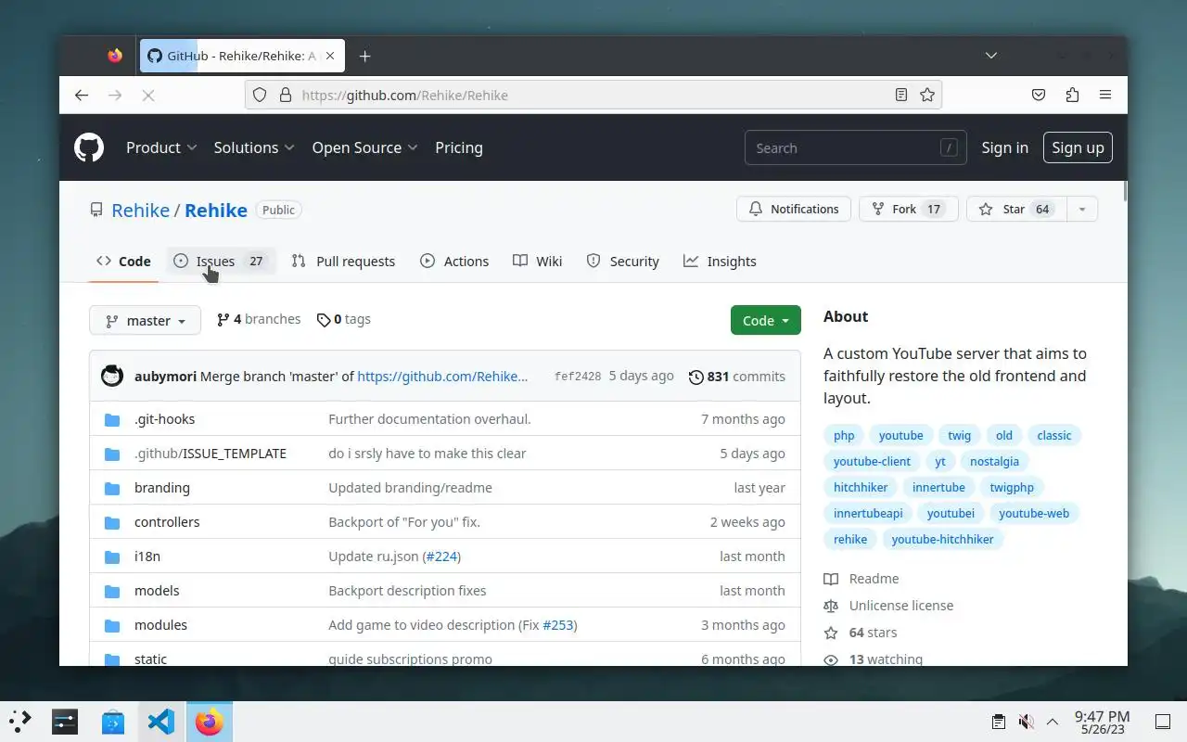Expand the Open Source menu

(x=364, y=147)
